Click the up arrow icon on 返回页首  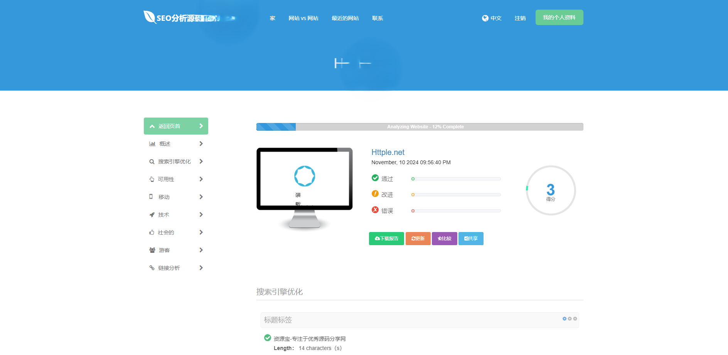(152, 126)
